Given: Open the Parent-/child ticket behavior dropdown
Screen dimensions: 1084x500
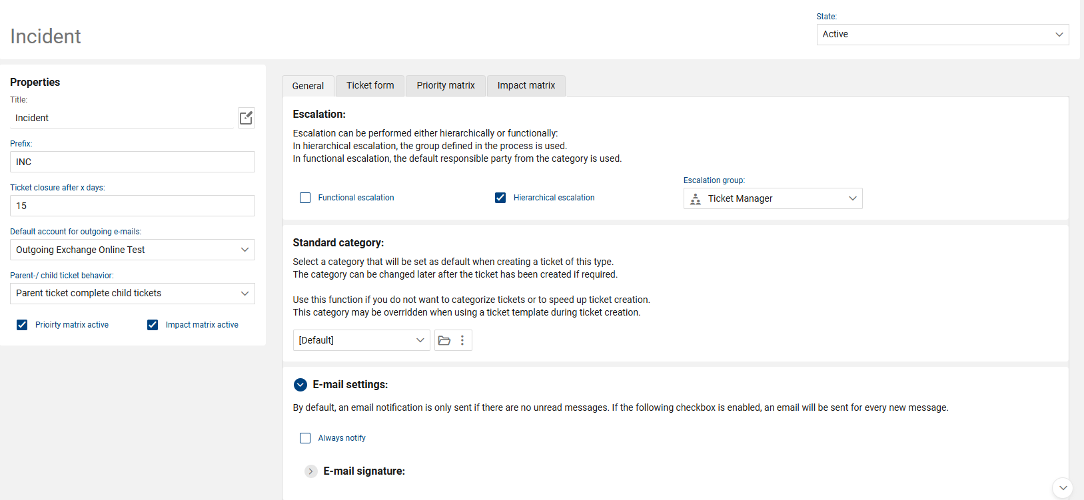Looking at the screenshot, I should 133,294.
